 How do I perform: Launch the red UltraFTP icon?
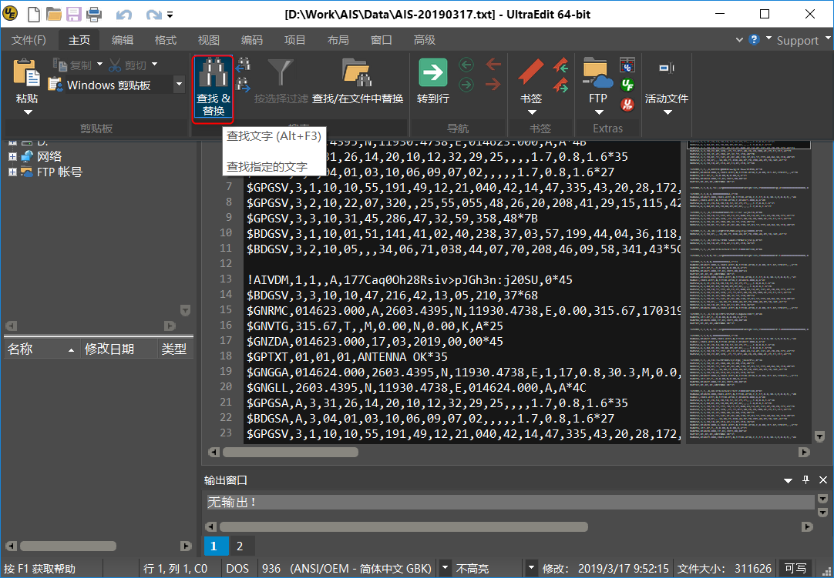[x=627, y=104]
